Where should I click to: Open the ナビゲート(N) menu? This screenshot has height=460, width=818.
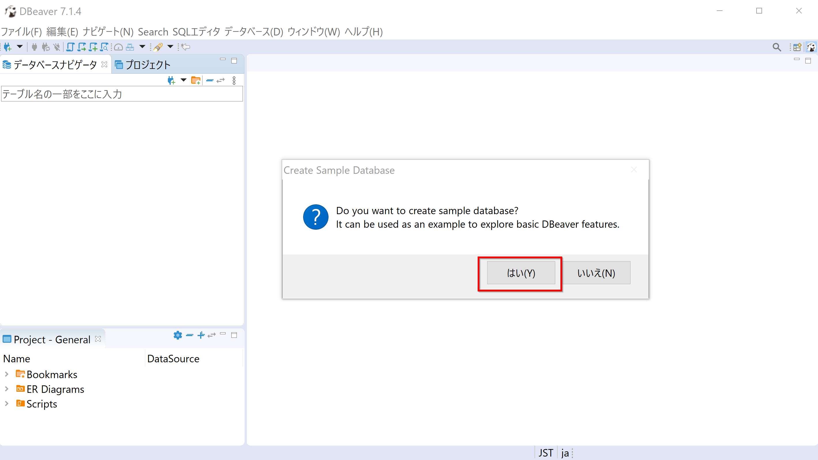[x=108, y=32]
